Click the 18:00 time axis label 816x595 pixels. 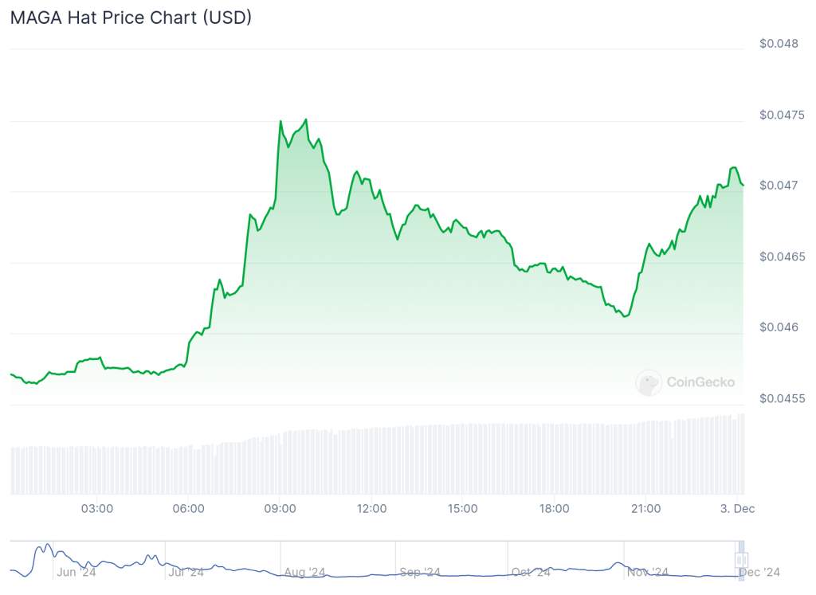click(554, 508)
